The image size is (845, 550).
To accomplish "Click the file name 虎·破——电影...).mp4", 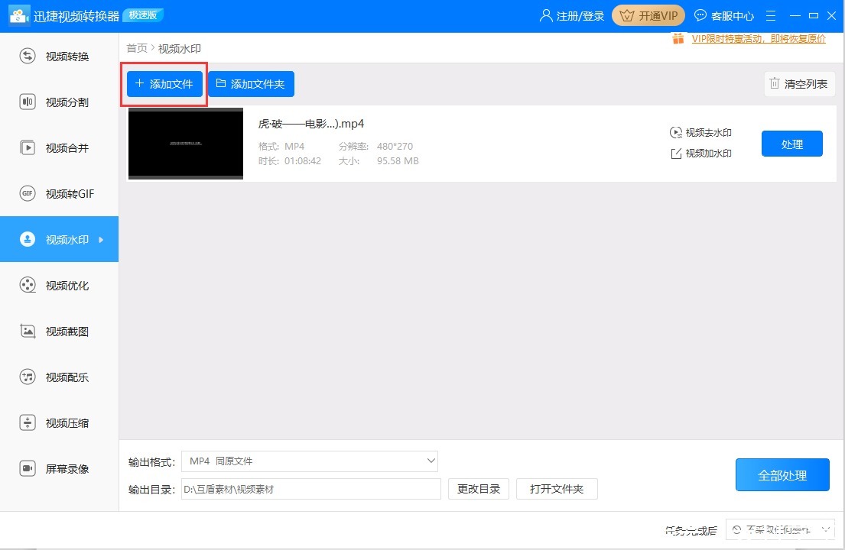I will click(x=311, y=124).
